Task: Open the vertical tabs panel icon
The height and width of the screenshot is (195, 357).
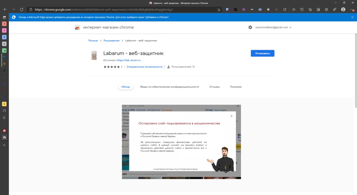Action: point(4,17)
